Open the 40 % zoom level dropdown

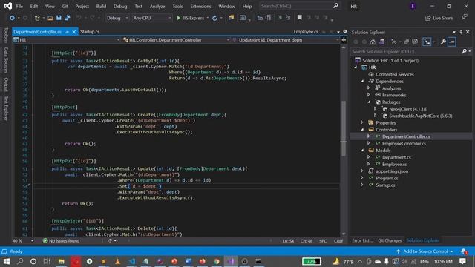coord(23,240)
